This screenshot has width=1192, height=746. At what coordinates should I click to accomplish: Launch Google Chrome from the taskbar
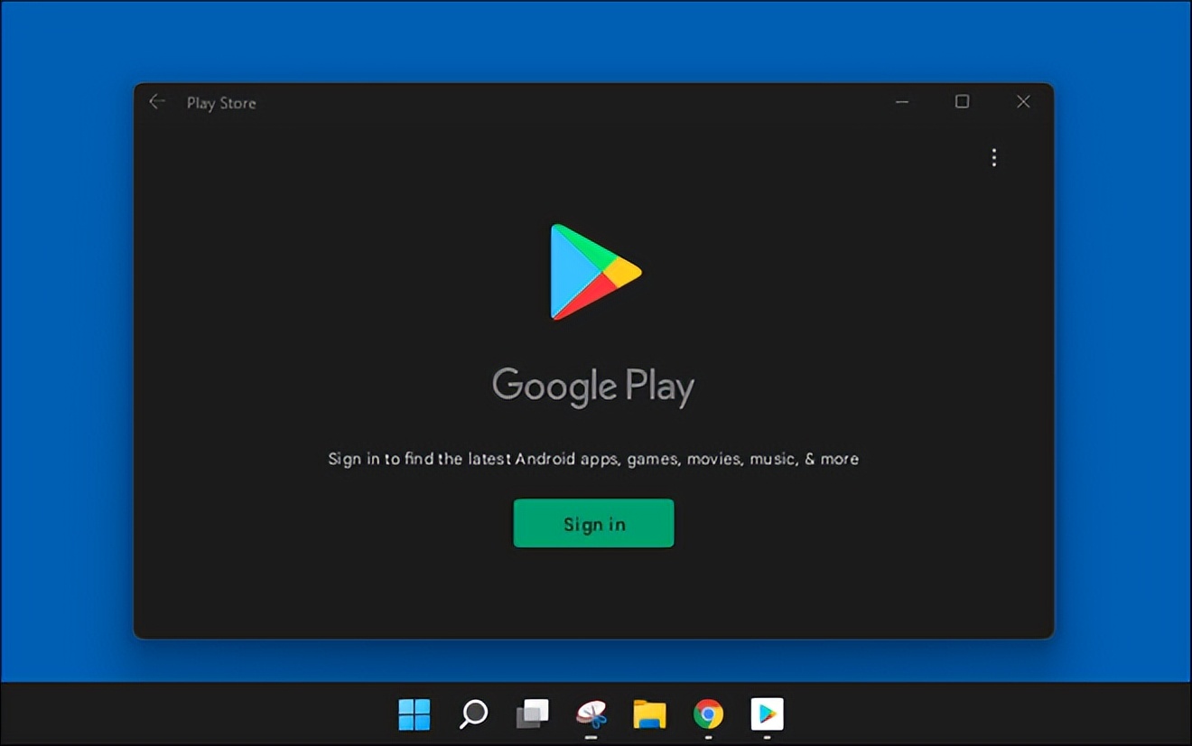pos(708,713)
